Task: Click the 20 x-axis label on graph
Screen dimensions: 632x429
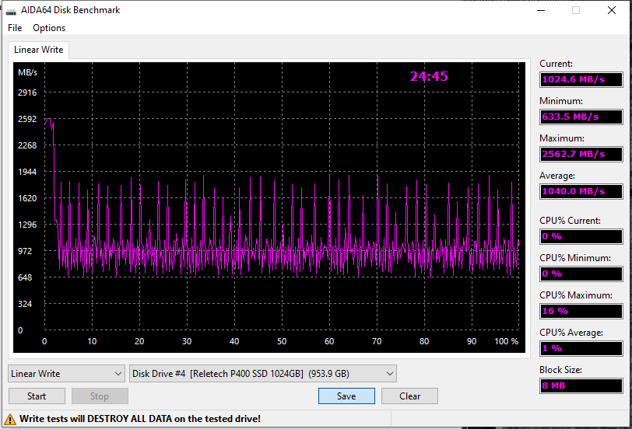Action: (139, 341)
